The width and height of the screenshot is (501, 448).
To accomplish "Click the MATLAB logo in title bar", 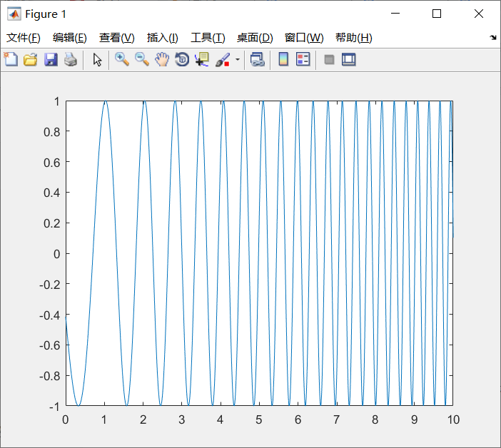I will (x=14, y=14).
